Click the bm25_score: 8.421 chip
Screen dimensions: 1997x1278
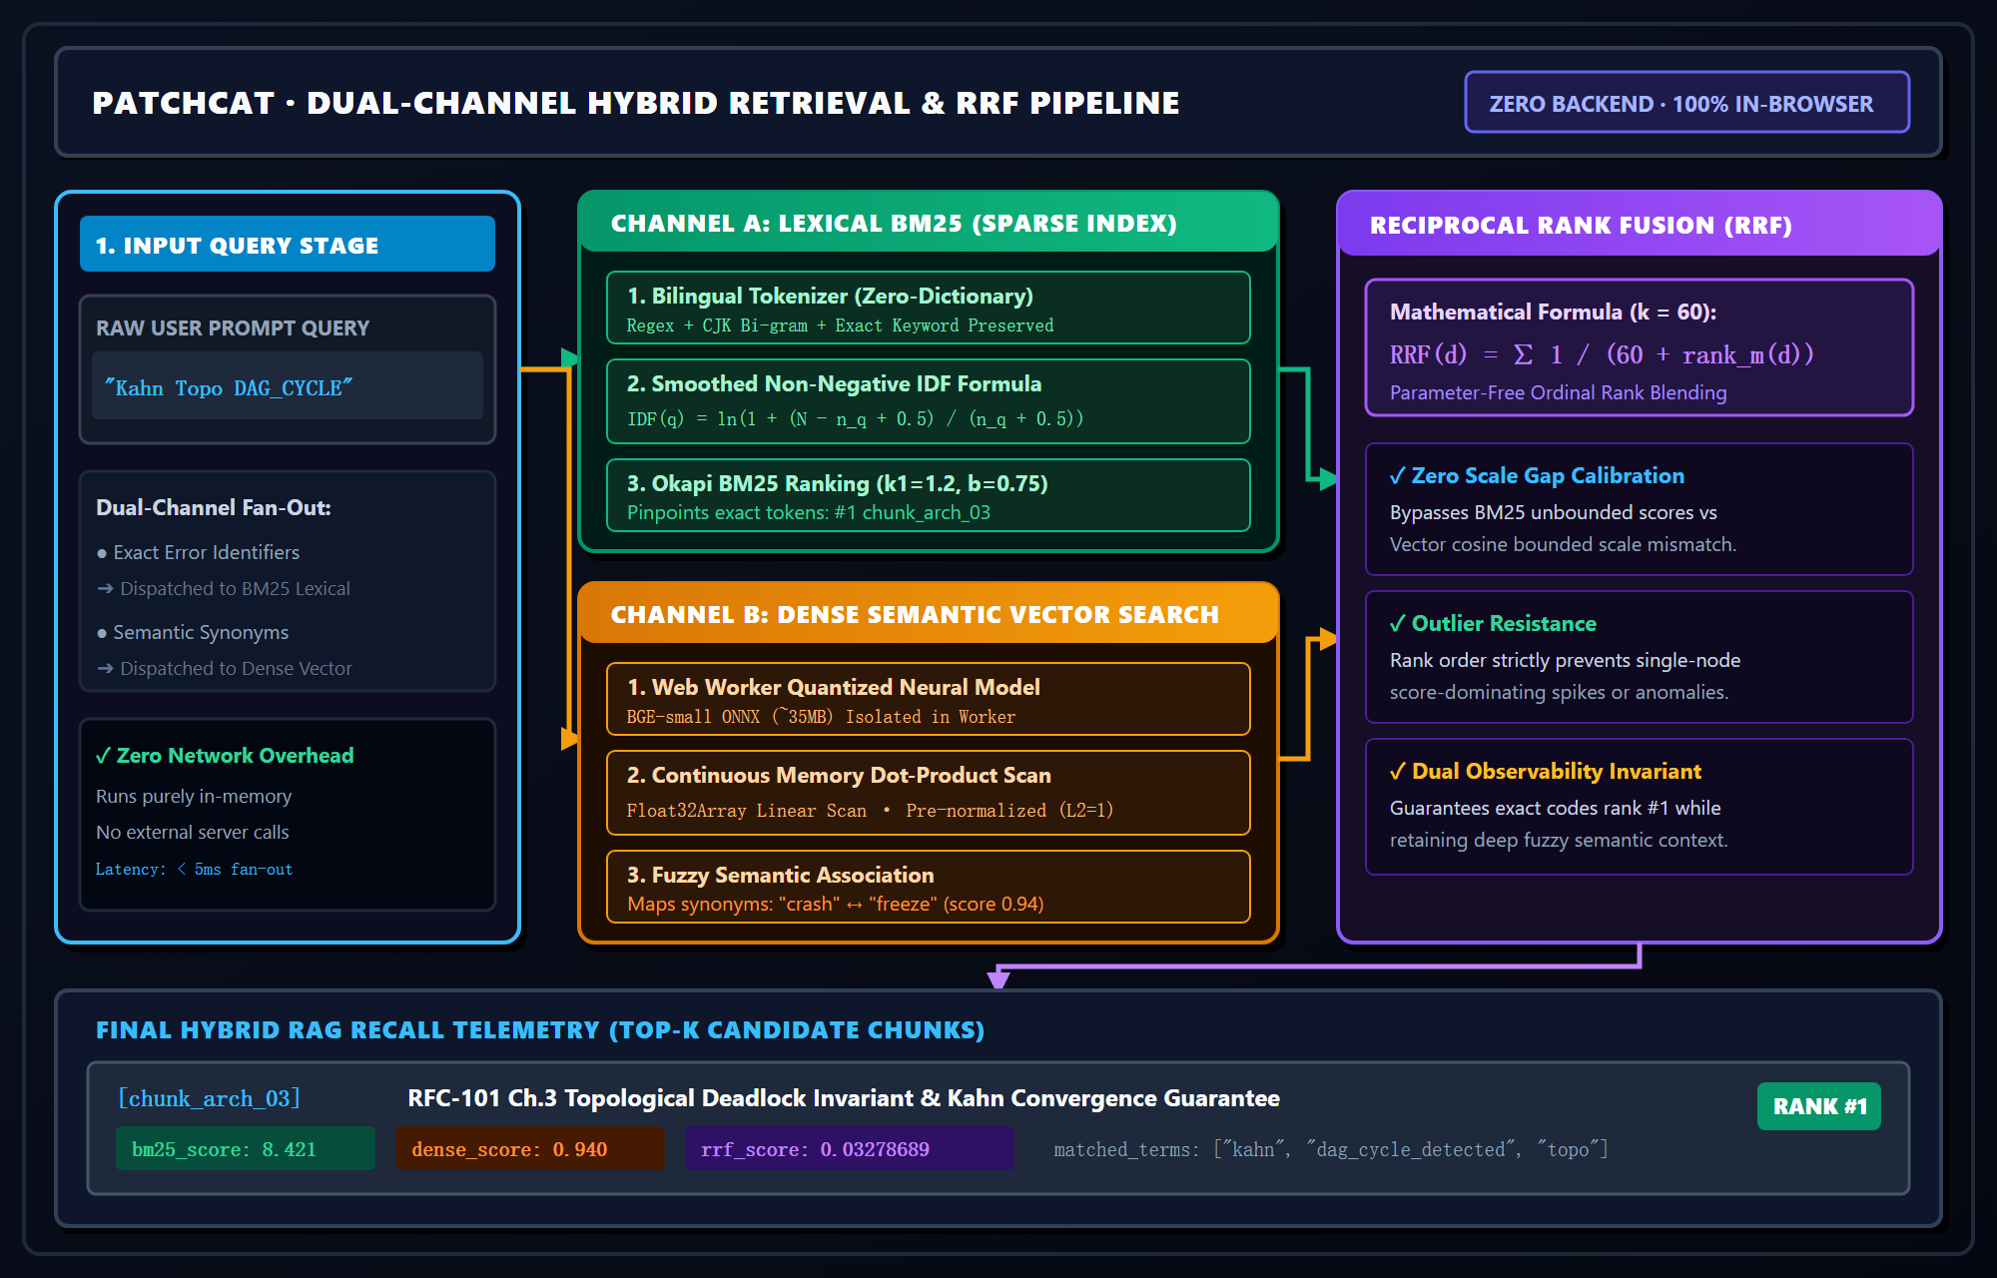tap(246, 1149)
